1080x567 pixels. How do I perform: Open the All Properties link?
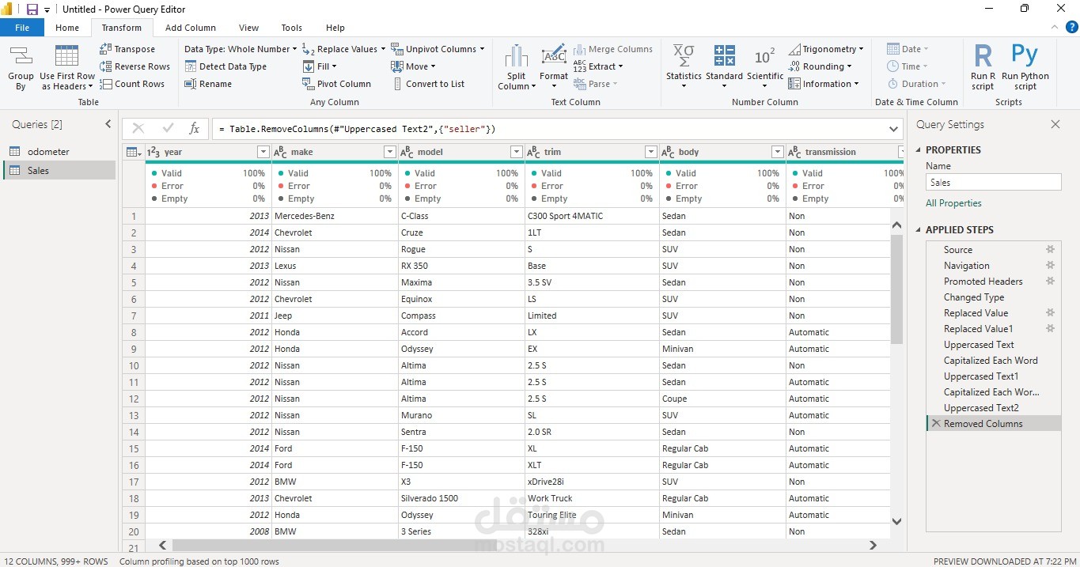[x=953, y=203]
